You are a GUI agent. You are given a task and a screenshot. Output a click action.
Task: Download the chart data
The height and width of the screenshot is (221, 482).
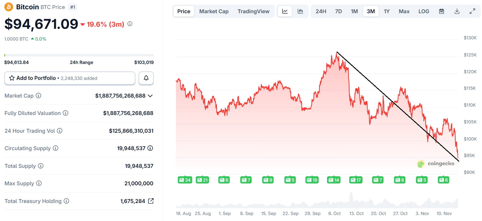tap(457, 11)
